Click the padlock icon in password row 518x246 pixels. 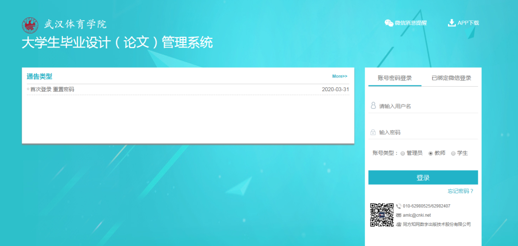[x=373, y=132]
